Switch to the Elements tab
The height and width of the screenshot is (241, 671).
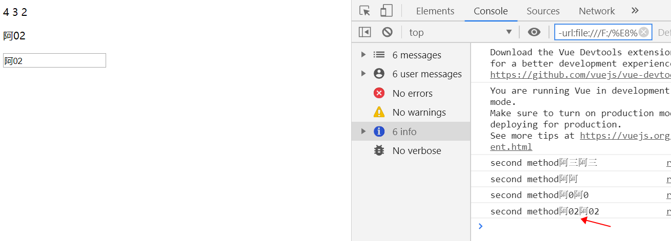[x=435, y=11]
